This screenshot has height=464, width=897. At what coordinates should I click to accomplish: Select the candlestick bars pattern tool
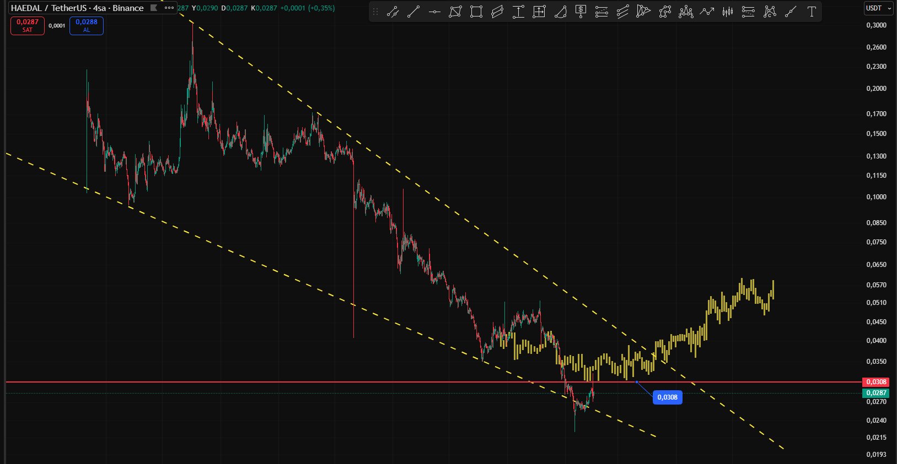(728, 12)
